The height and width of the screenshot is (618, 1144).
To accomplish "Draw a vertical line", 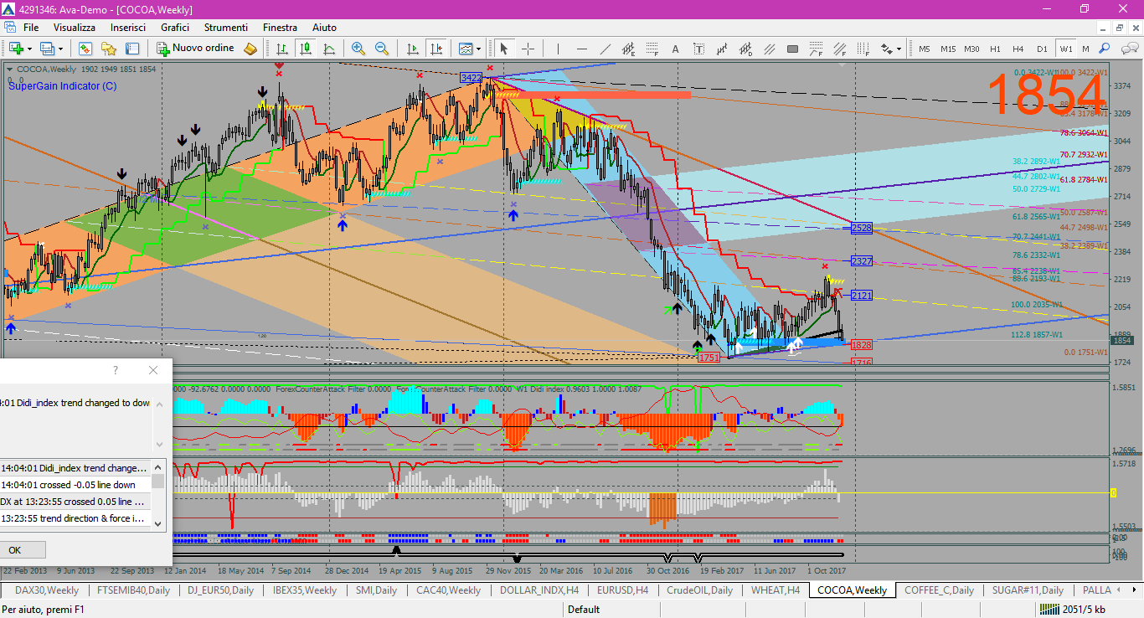I will [559, 49].
